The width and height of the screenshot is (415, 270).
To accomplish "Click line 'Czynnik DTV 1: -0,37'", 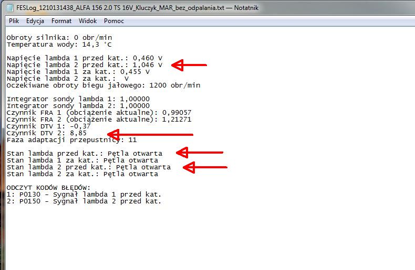I will point(49,126).
